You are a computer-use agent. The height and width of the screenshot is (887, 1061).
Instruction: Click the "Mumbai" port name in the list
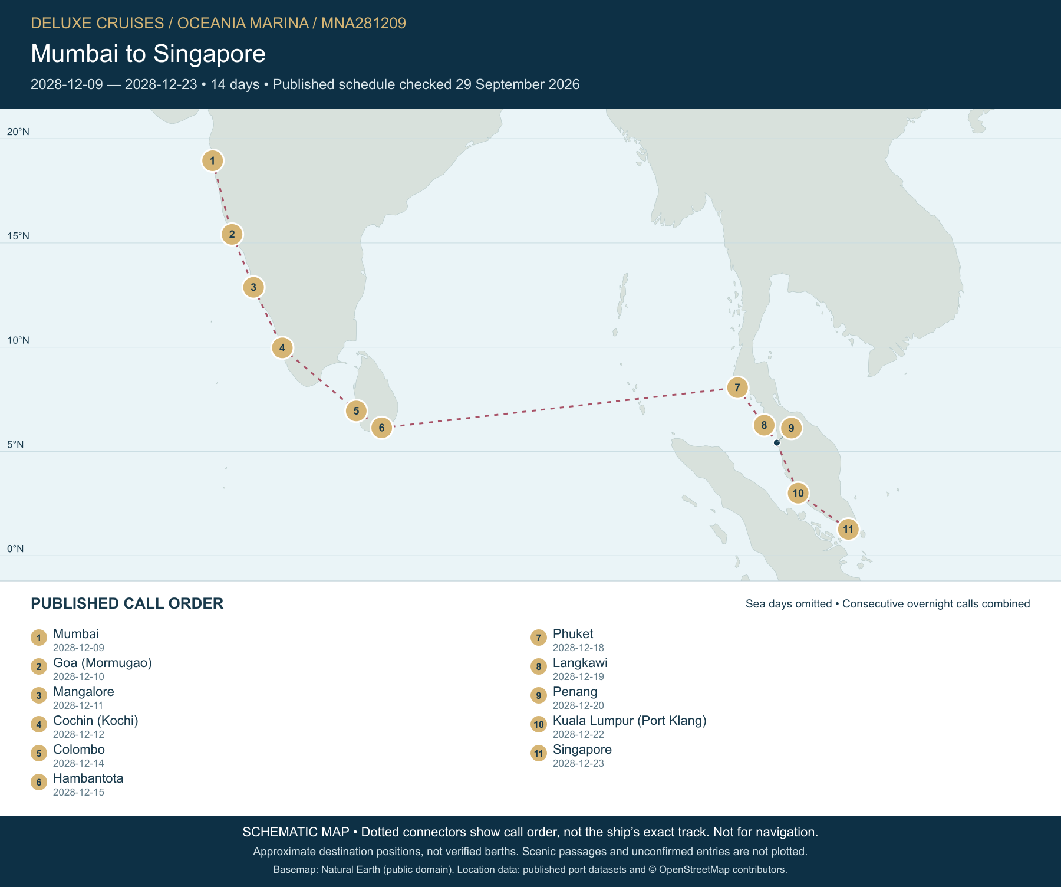pyautogui.click(x=76, y=634)
